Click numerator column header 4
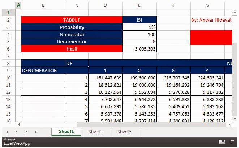The image size is (239, 148). pos(207,71)
